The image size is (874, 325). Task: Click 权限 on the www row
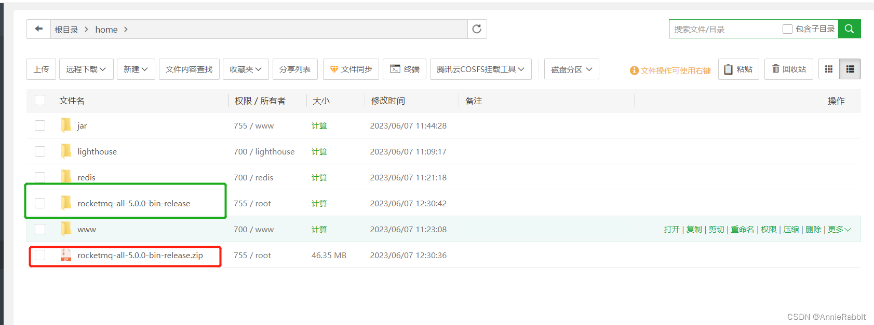tap(769, 229)
